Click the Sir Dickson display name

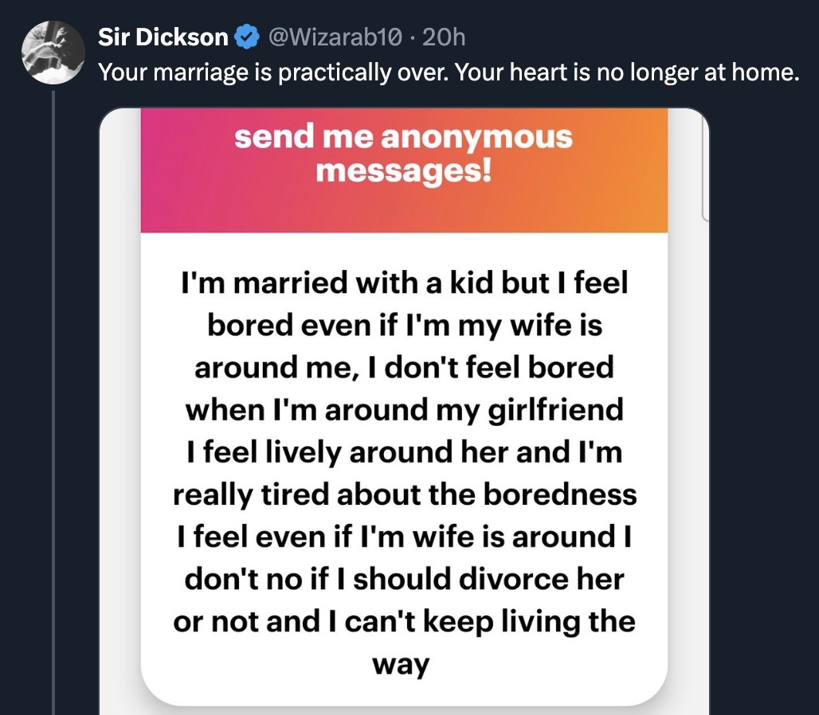163,37
